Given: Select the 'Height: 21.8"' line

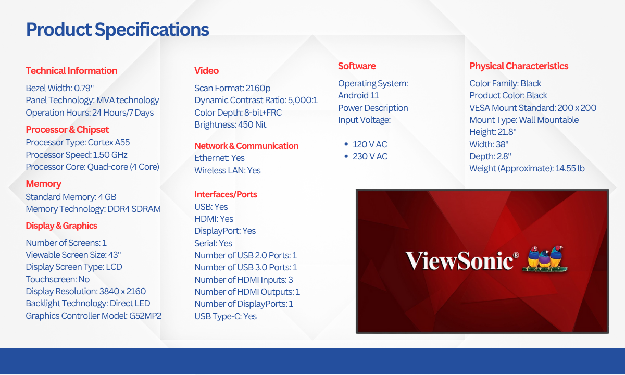Looking at the screenshot, I should pos(493,132).
